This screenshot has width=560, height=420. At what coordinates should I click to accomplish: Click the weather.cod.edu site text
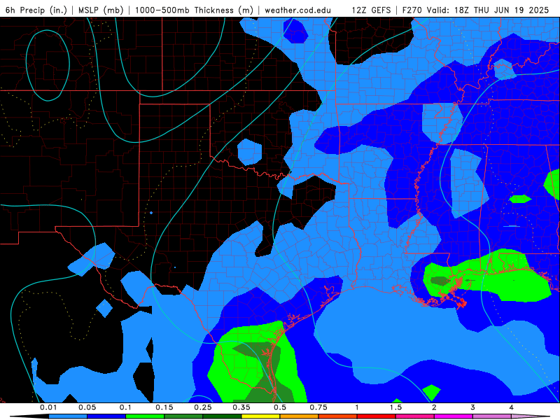297,10
